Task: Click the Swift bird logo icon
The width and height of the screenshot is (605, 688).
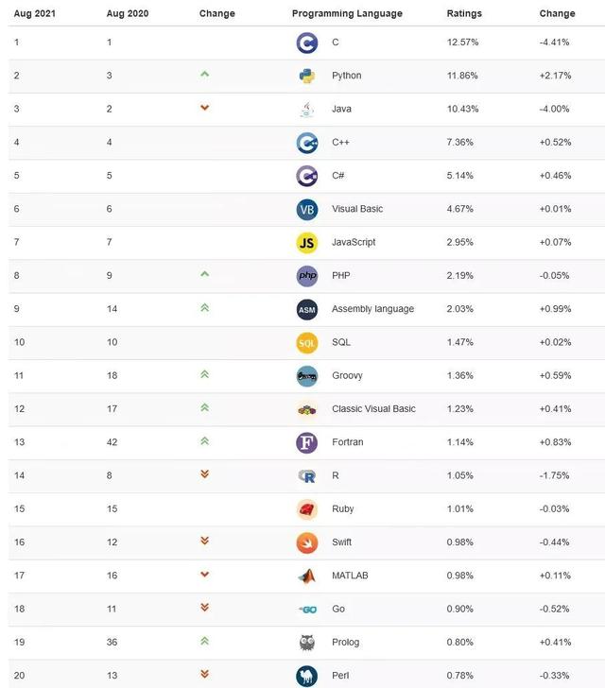Action: (x=307, y=542)
